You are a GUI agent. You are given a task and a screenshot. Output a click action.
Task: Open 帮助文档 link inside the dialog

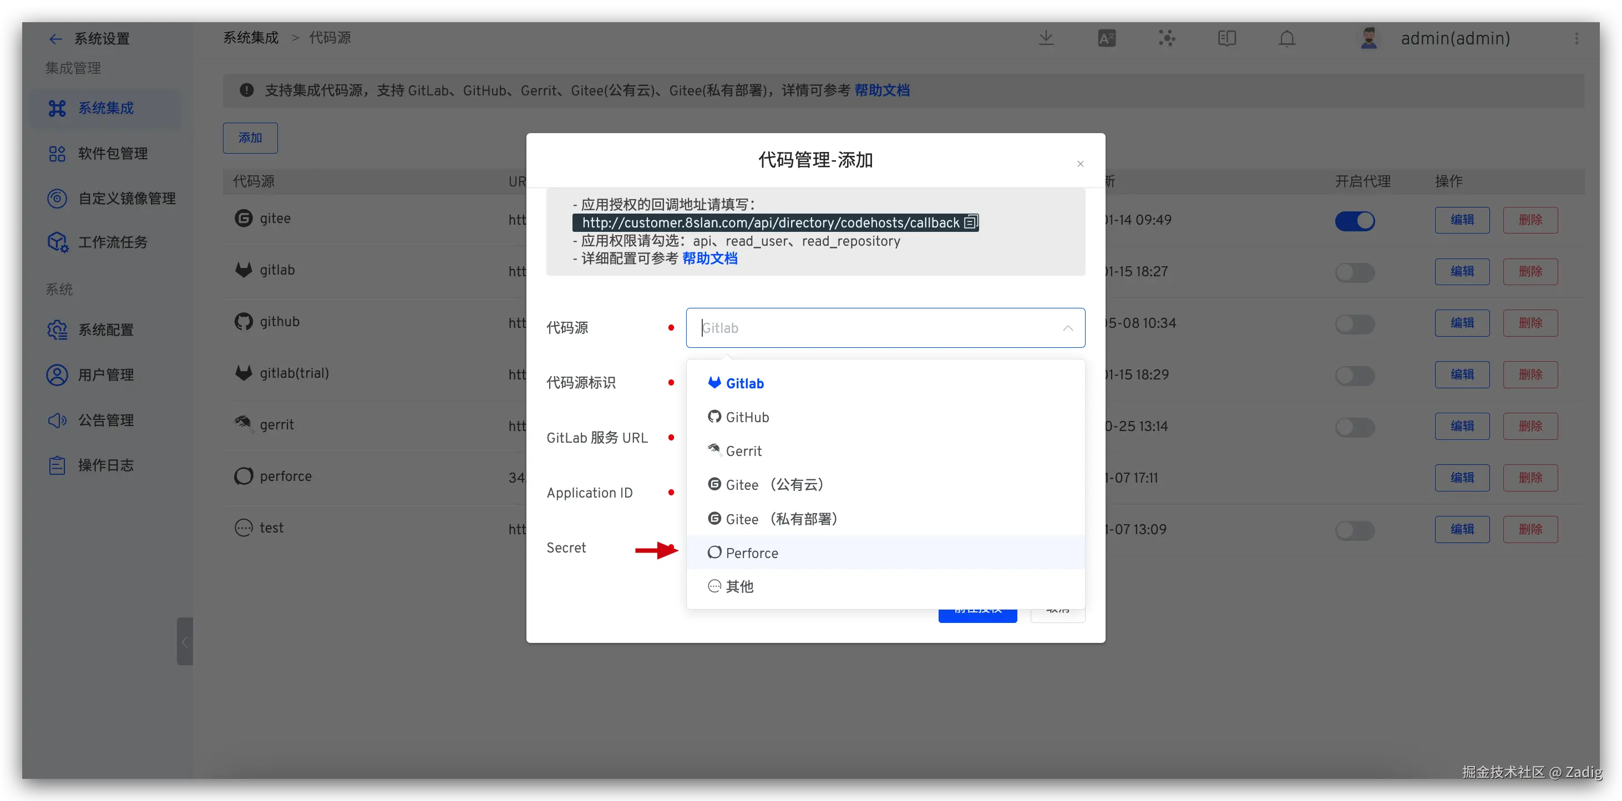[709, 259]
